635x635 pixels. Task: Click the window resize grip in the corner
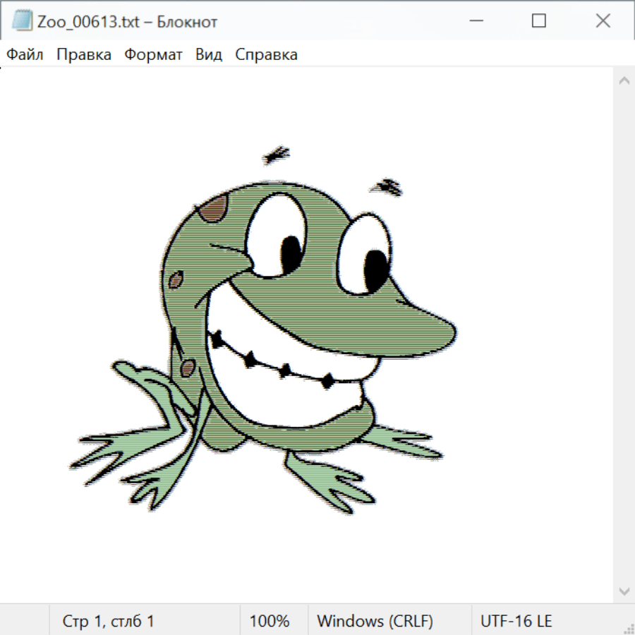click(x=629, y=629)
